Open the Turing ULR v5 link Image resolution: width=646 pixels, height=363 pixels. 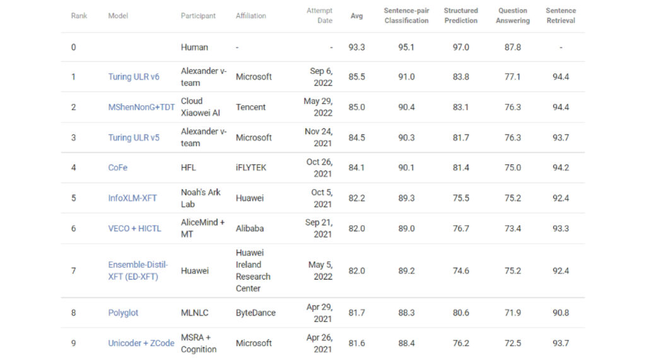[x=134, y=137]
